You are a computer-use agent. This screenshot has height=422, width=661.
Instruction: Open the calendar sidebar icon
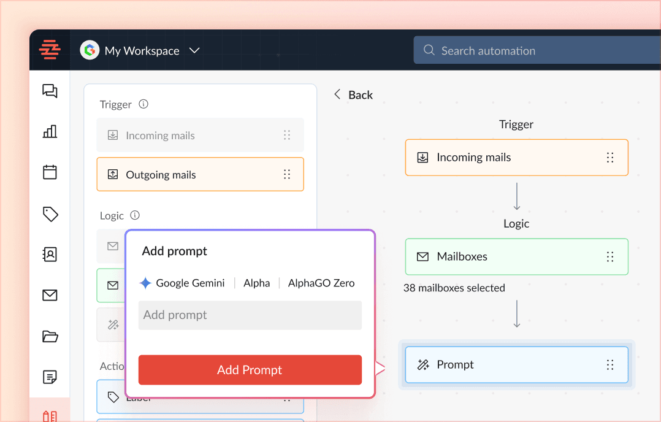(50, 172)
